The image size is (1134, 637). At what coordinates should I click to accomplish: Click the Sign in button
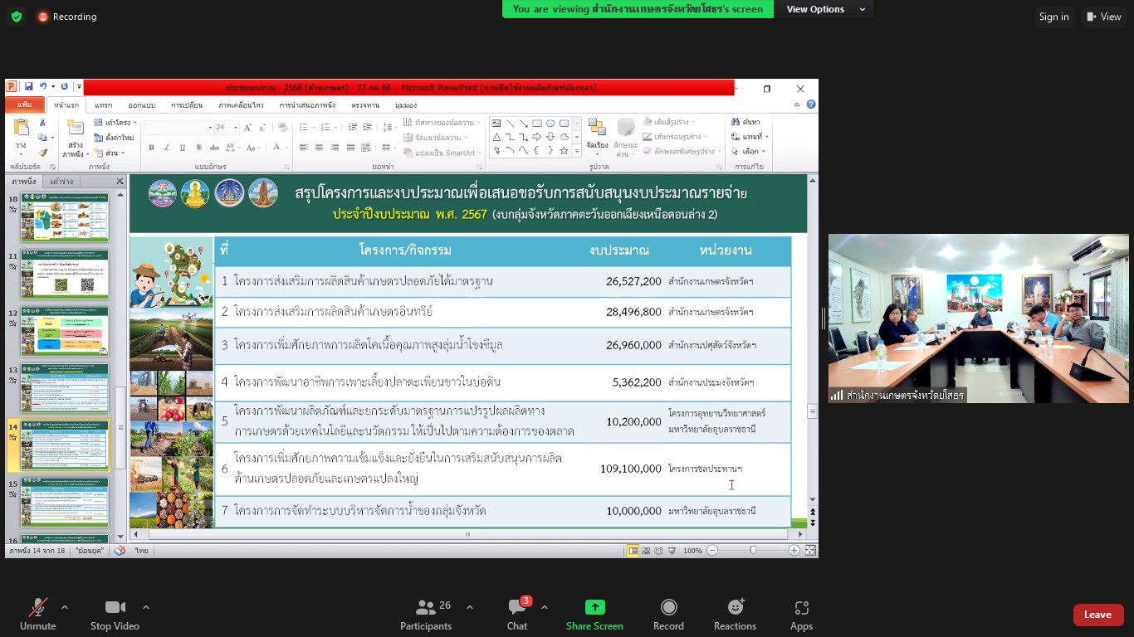pyautogui.click(x=1053, y=17)
